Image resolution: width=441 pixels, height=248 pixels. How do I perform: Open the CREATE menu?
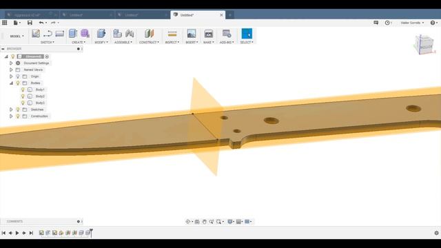pyautogui.click(x=79, y=42)
